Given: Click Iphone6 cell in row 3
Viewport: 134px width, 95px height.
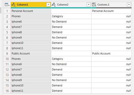Looking at the screenshot, I should tap(31, 22).
